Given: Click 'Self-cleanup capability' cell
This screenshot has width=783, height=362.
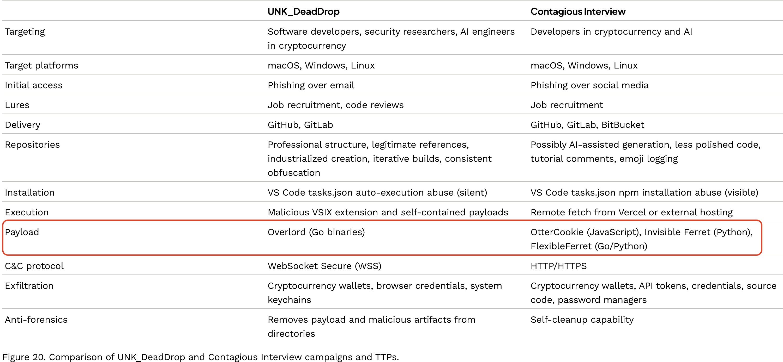Looking at the screenshot, I should click(582, 320).
